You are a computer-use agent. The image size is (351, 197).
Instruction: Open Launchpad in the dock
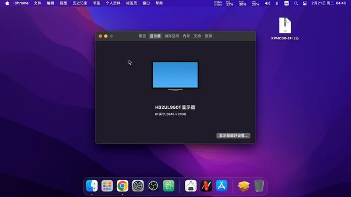tap(107, 186)
